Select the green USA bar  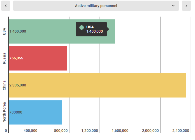[x=62, y=31]
